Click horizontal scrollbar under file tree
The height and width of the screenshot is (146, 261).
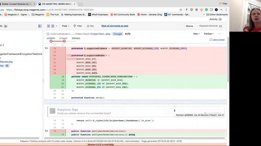click(x=20, y=138)
